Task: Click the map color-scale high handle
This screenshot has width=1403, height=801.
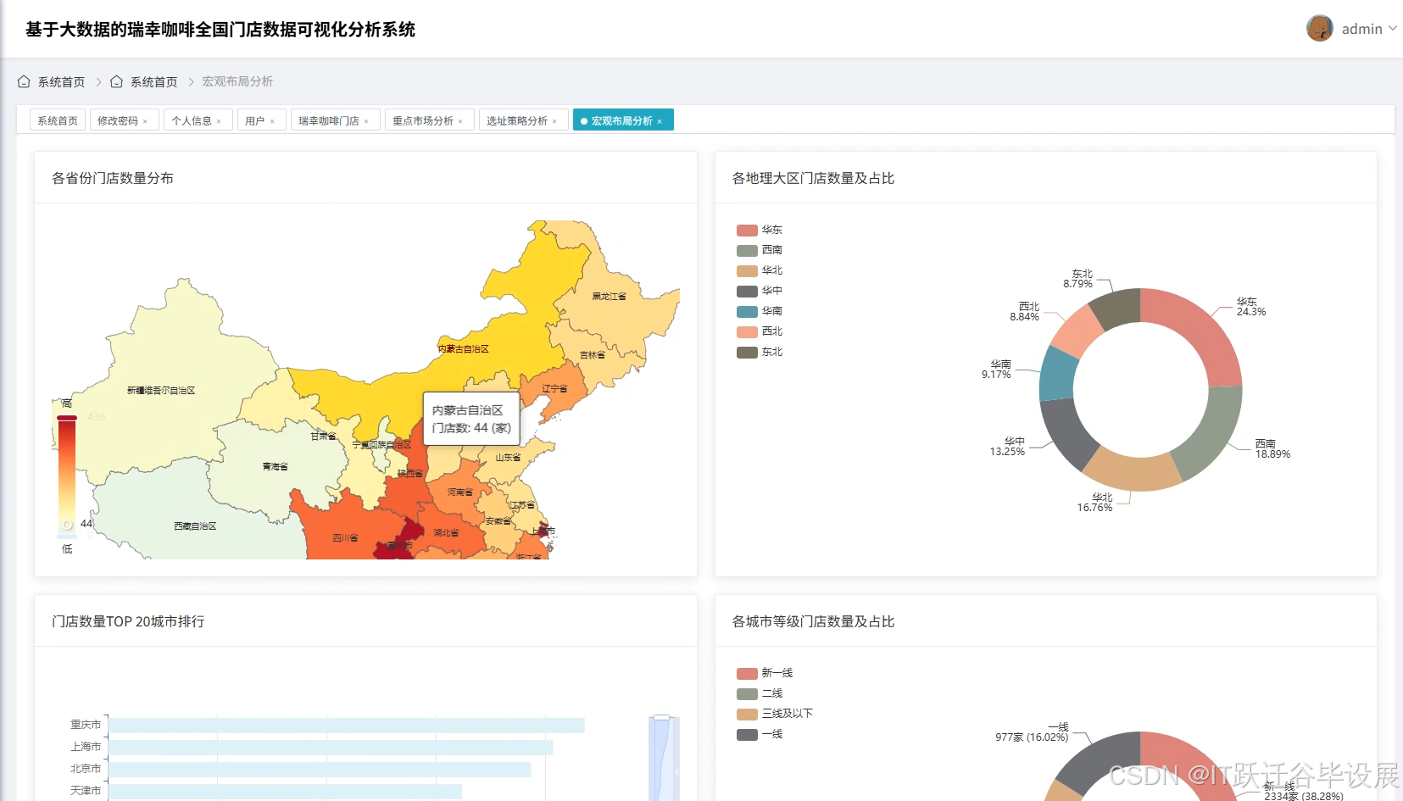Action: click(x=67, y=418)
